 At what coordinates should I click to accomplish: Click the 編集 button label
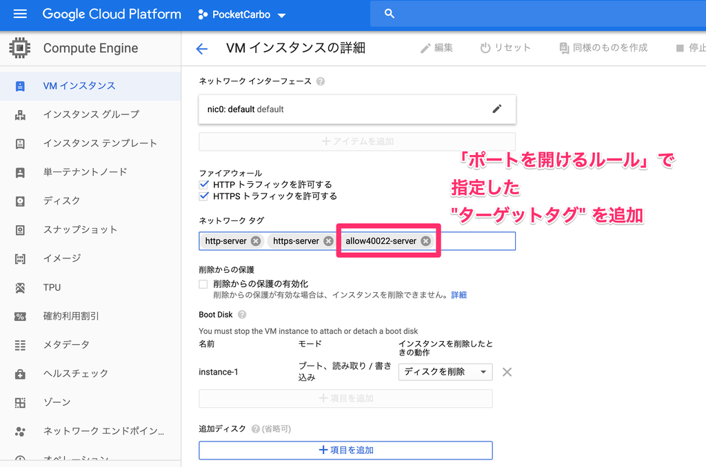coord(443,48)
